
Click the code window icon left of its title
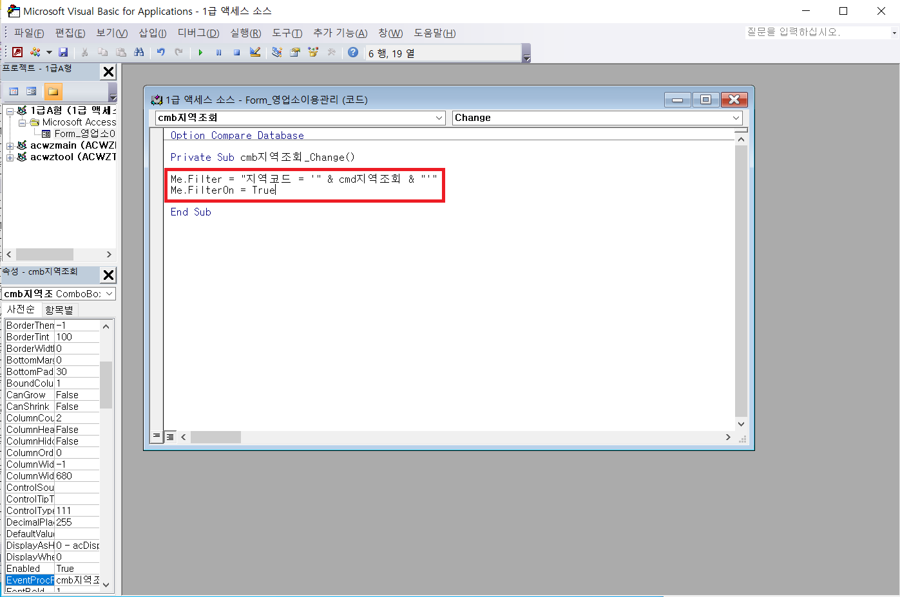coord(157,100)
